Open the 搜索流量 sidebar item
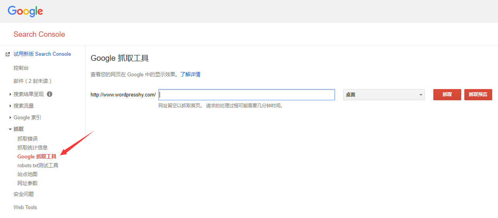The height and width of the screenshot is (218, 498). (x=24, y=106)
